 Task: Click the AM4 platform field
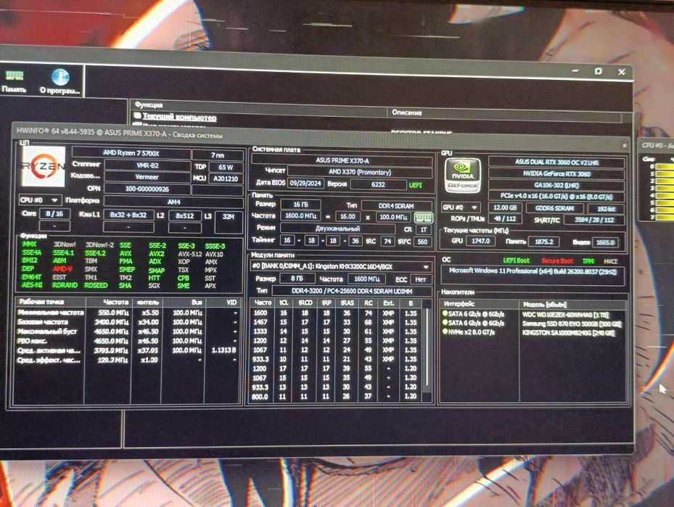click(x=173, y=202)
